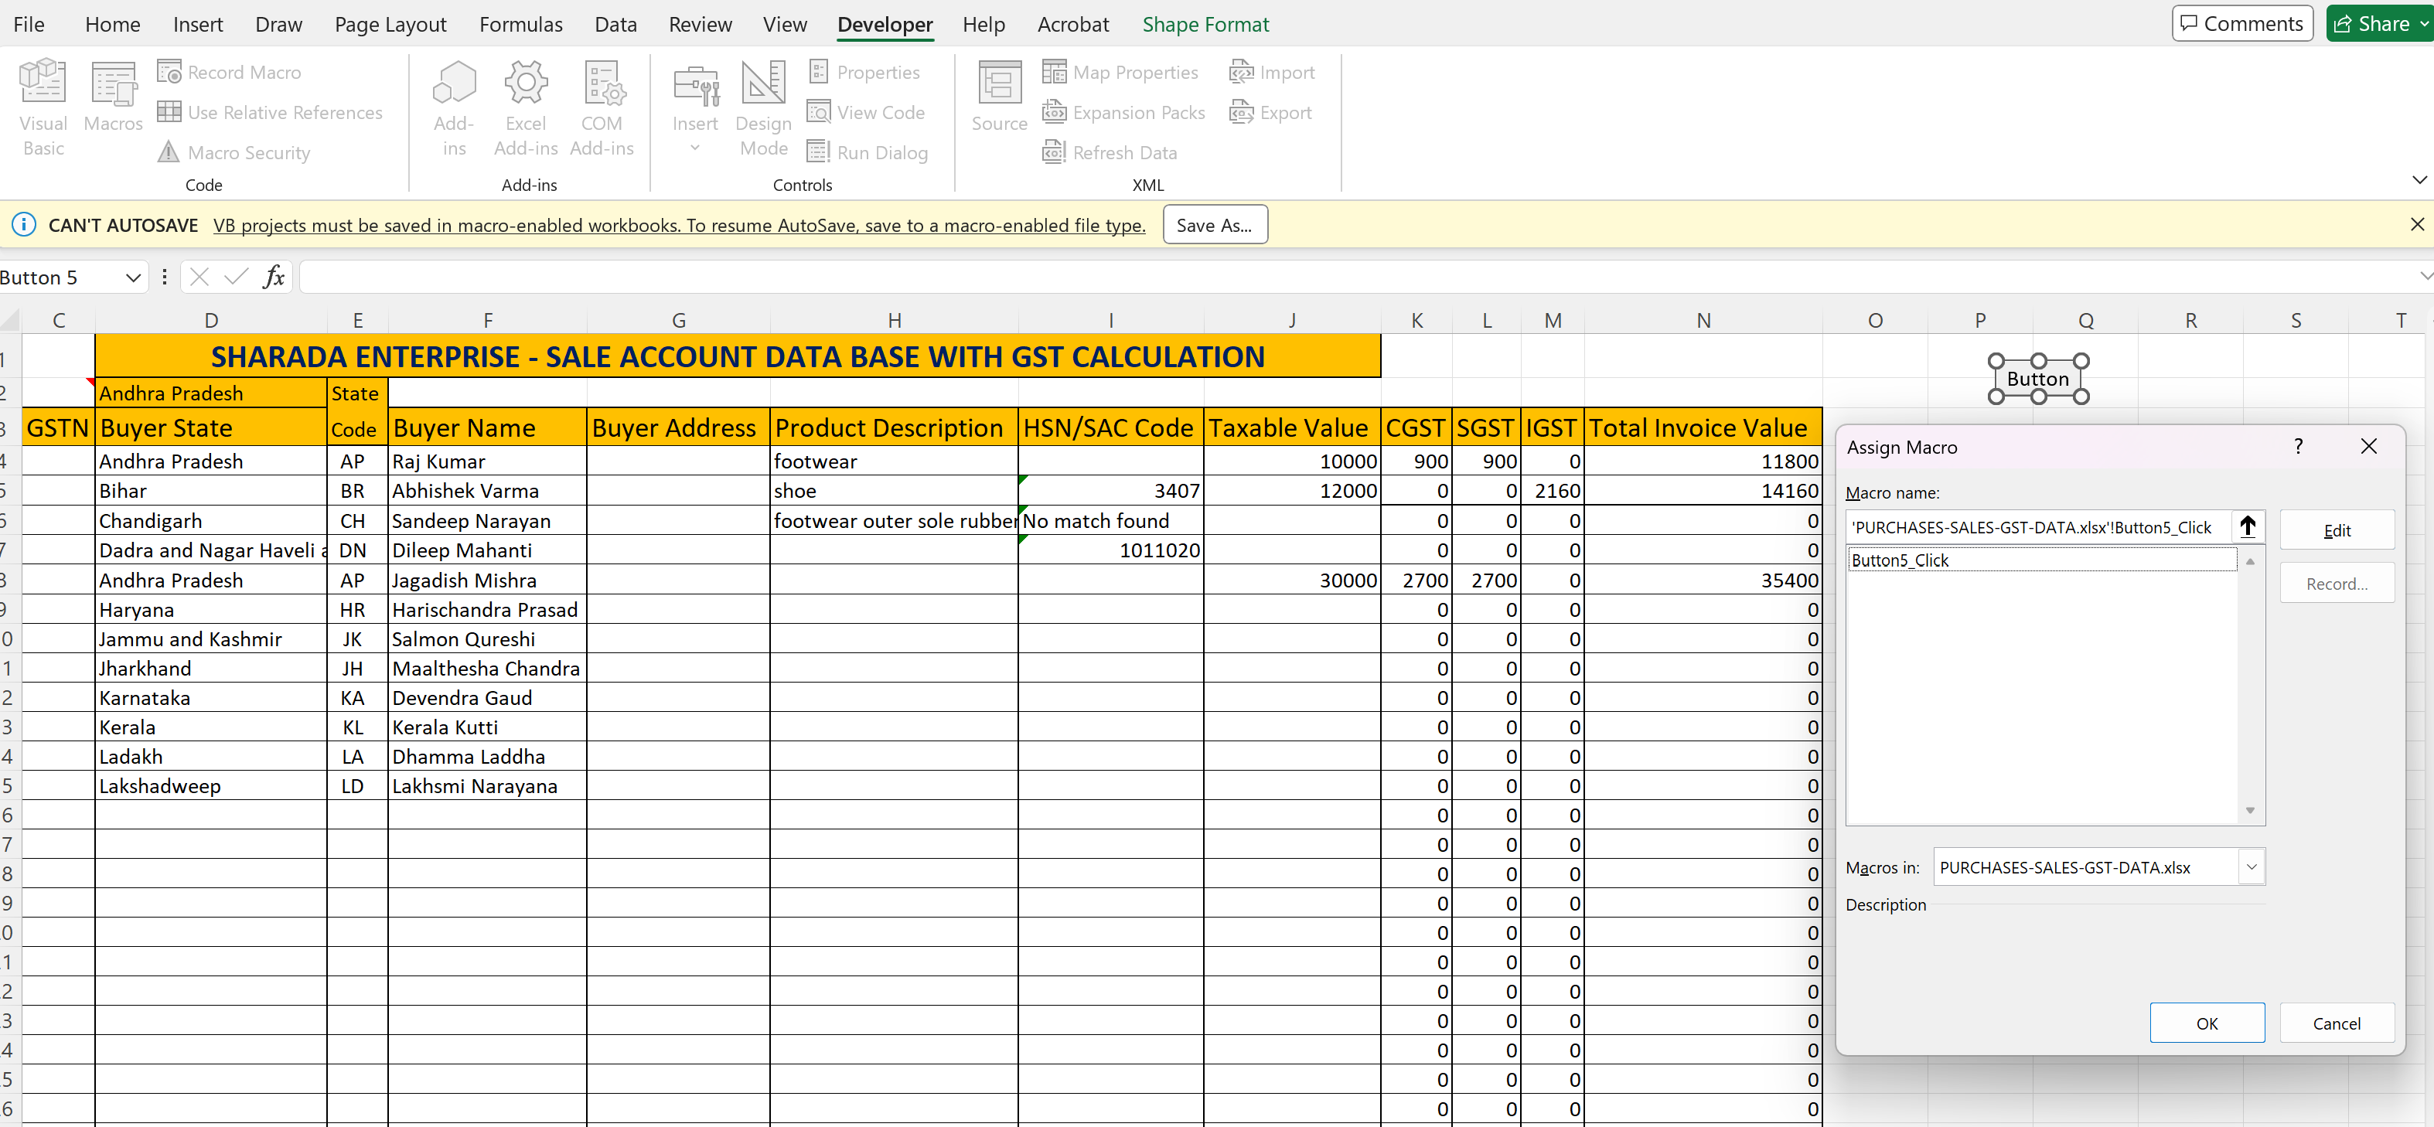
Task: Switch to the Formulas tab
Action: 520,25
